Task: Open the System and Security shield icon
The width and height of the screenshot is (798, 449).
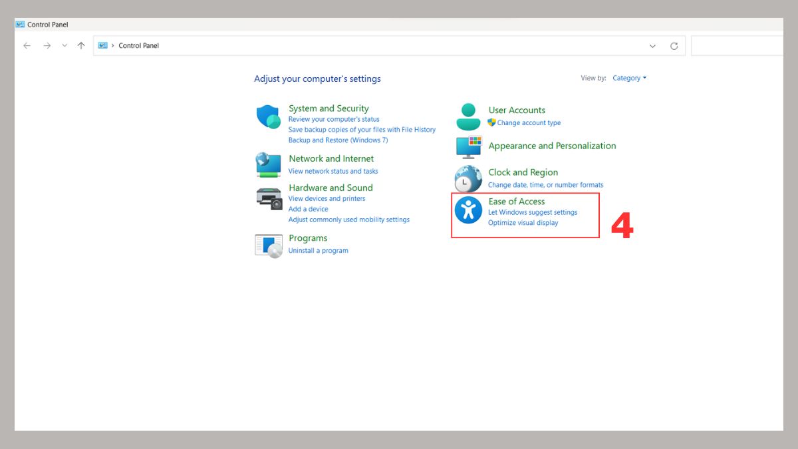Action: point(269,117)
